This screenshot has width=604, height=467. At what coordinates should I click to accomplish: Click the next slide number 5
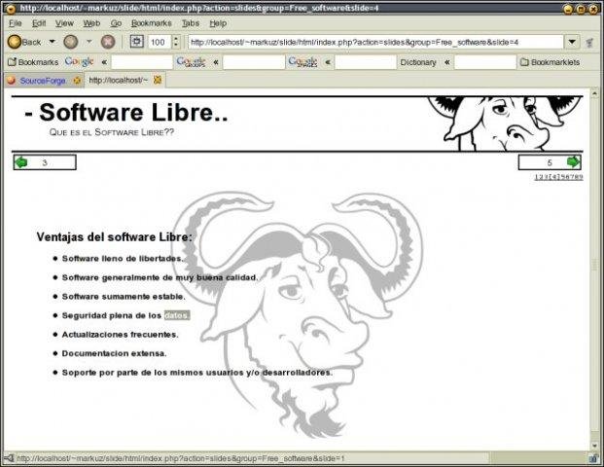tap(550, 162)
